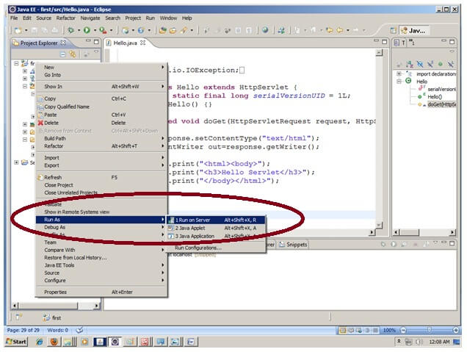Click the Run External Tools toolbar icon
This screenshot has width=467, height=352.
103,30
